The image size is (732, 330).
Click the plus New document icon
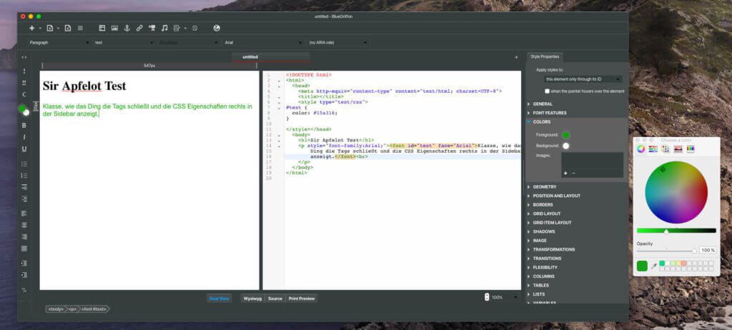click(x=31, y=28)
